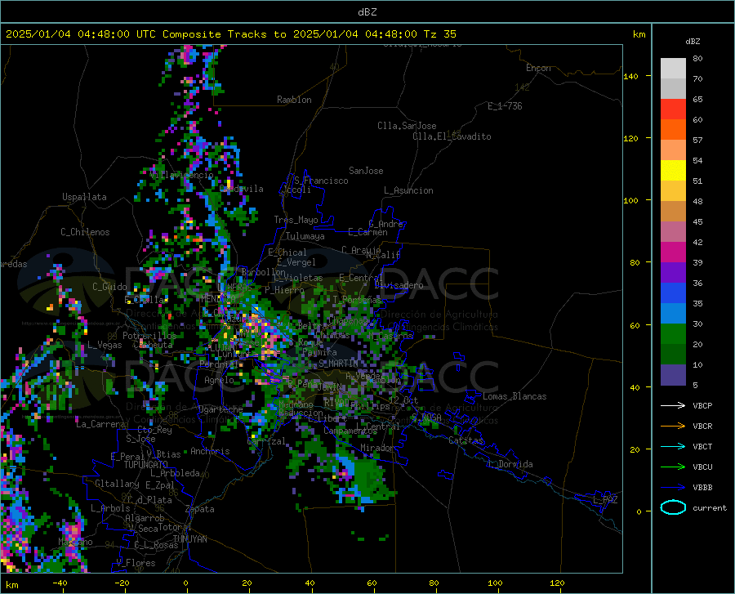The height and width of the screenshot is (594, 735).
Task: Click the 'E_1-736' map label
Action: coord(505,106)
